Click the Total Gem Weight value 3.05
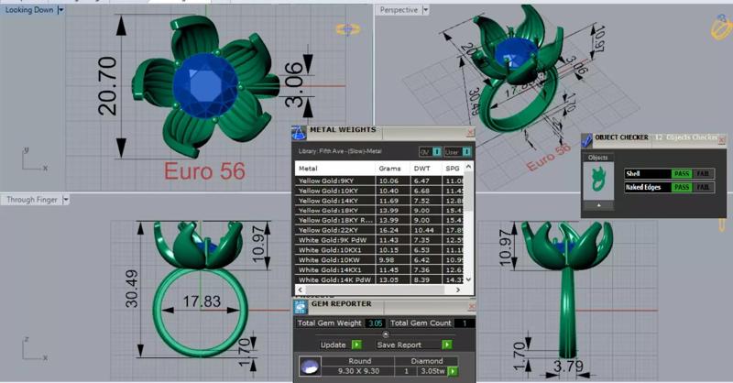 (x=376, y=323)
